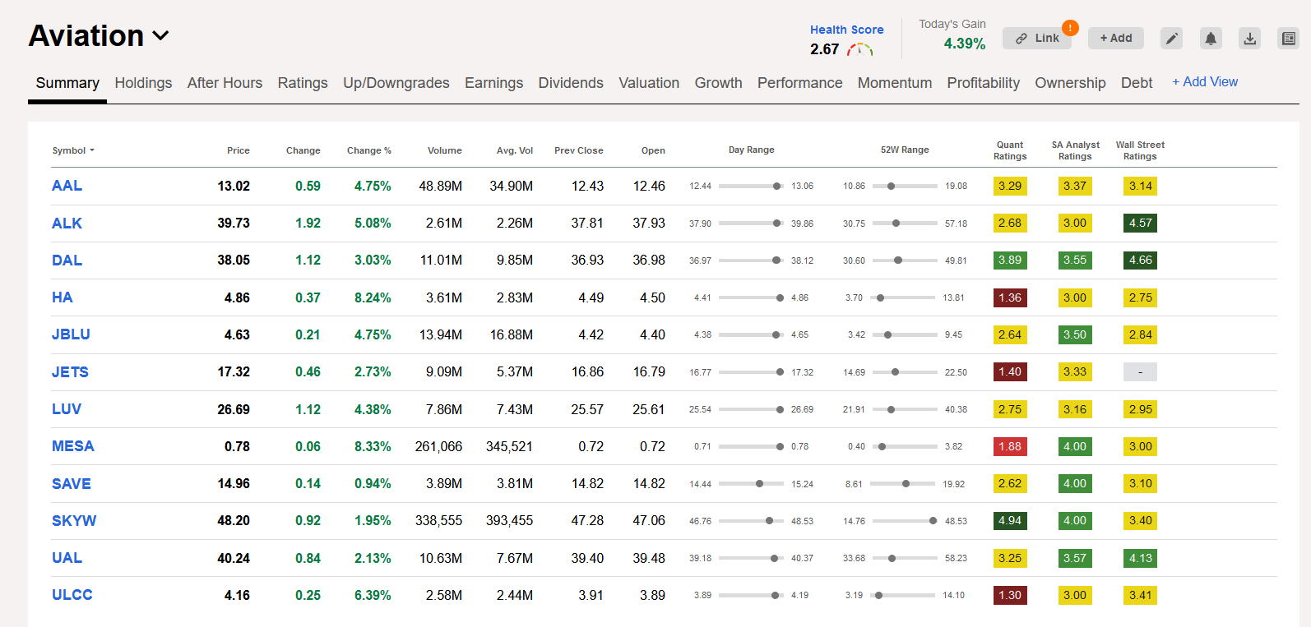This screenshot has width=1311, height=627.
Task: Open the DAL ticker link
Action: point(67,260)
